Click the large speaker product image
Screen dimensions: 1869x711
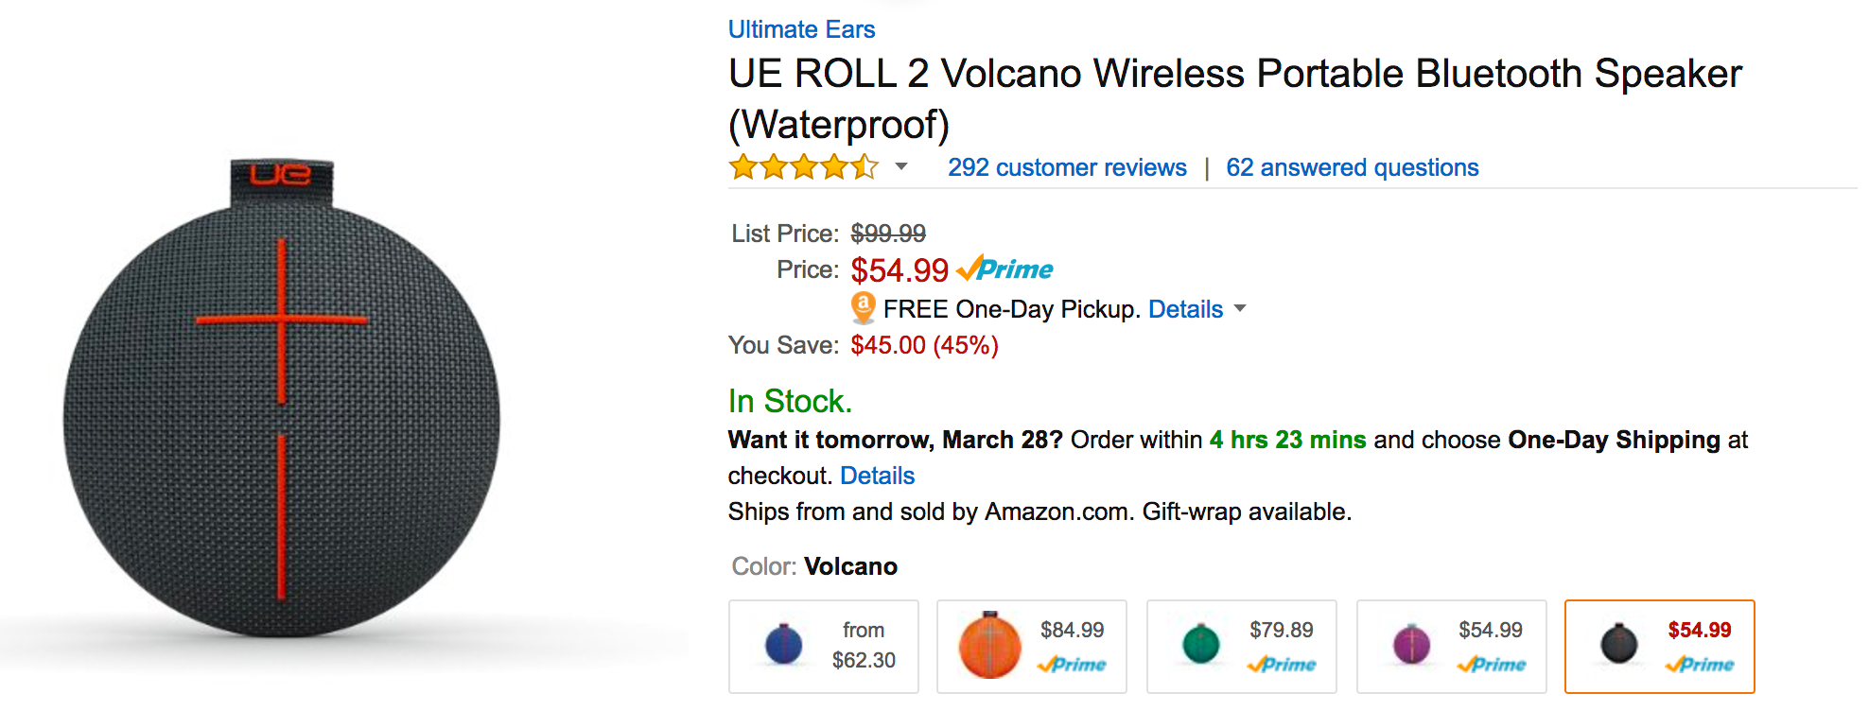coord(282,407)
